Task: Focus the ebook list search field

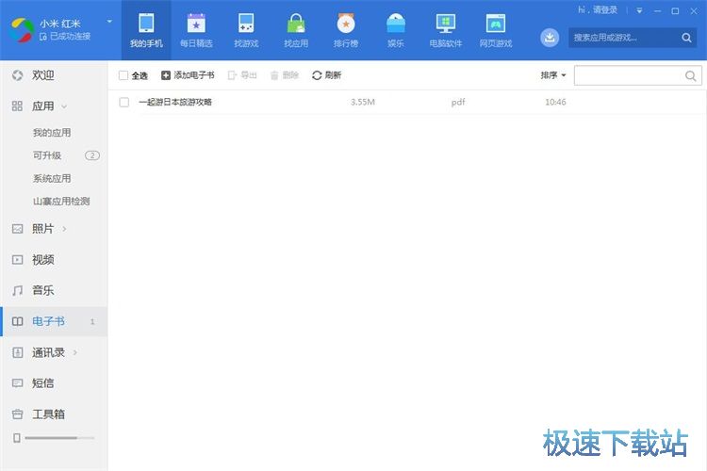Action: click(x=629, y=75)
